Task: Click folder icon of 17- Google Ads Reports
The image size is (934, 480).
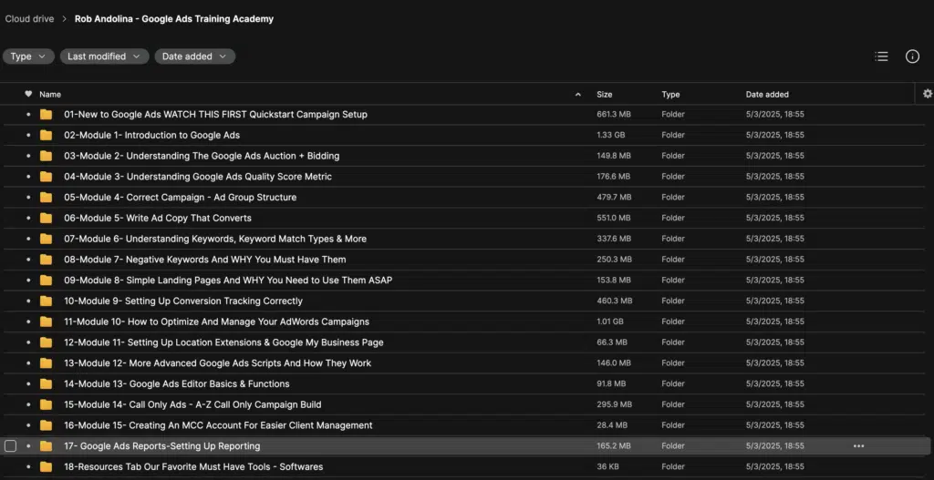Action: (46, 446)
